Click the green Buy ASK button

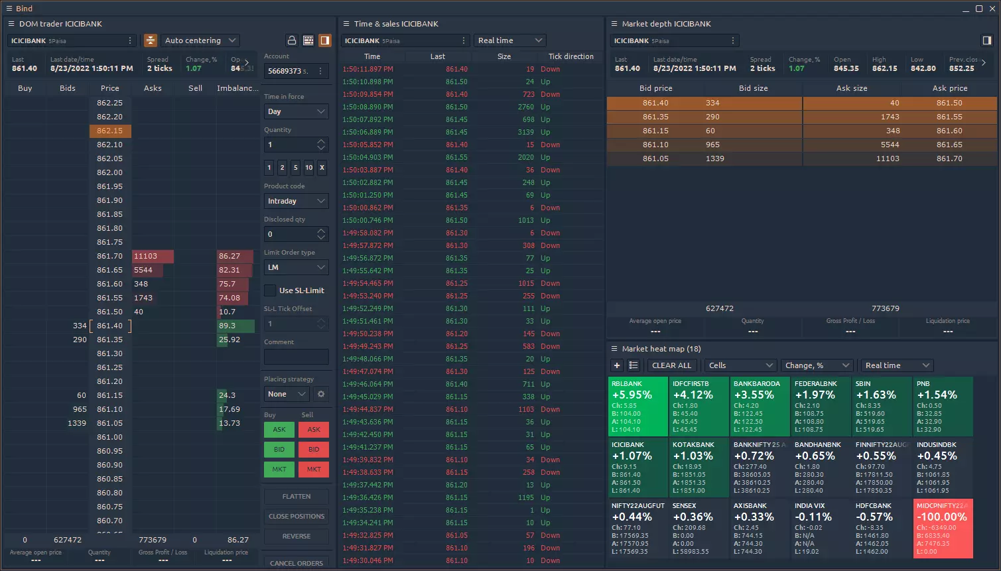[x=279, y=430]
